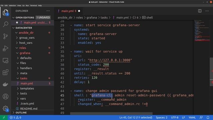Open the View menu

[19, 6]
